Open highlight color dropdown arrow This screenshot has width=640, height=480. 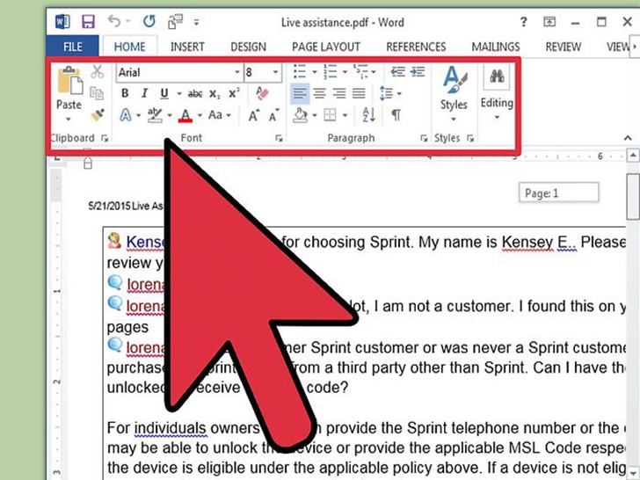click(170, 115)
